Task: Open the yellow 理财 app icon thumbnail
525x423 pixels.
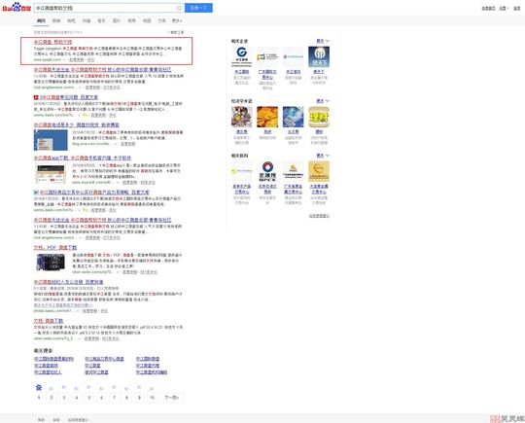Action: [x=319, y=117]
